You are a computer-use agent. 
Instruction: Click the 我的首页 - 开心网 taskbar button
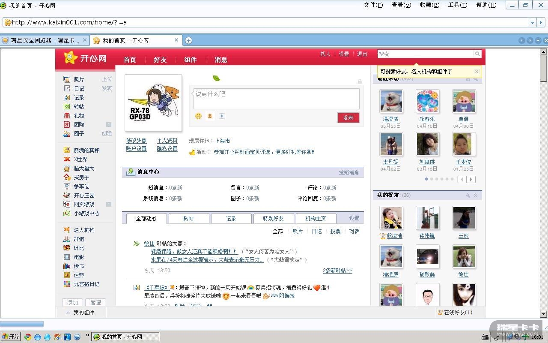(x=126, y=337)
